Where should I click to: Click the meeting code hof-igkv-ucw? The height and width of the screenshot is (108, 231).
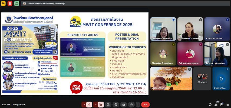point(19,104)
